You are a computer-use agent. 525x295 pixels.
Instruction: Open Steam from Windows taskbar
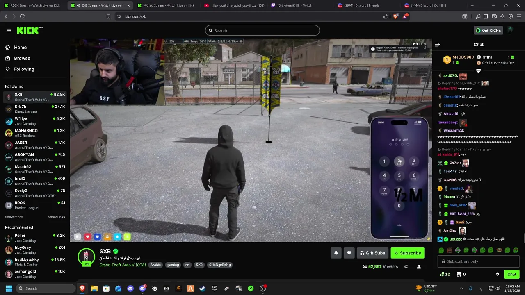pos(202,288)
